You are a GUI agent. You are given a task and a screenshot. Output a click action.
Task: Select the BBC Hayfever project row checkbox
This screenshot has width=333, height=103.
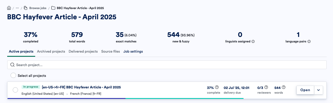click(16, 90)
